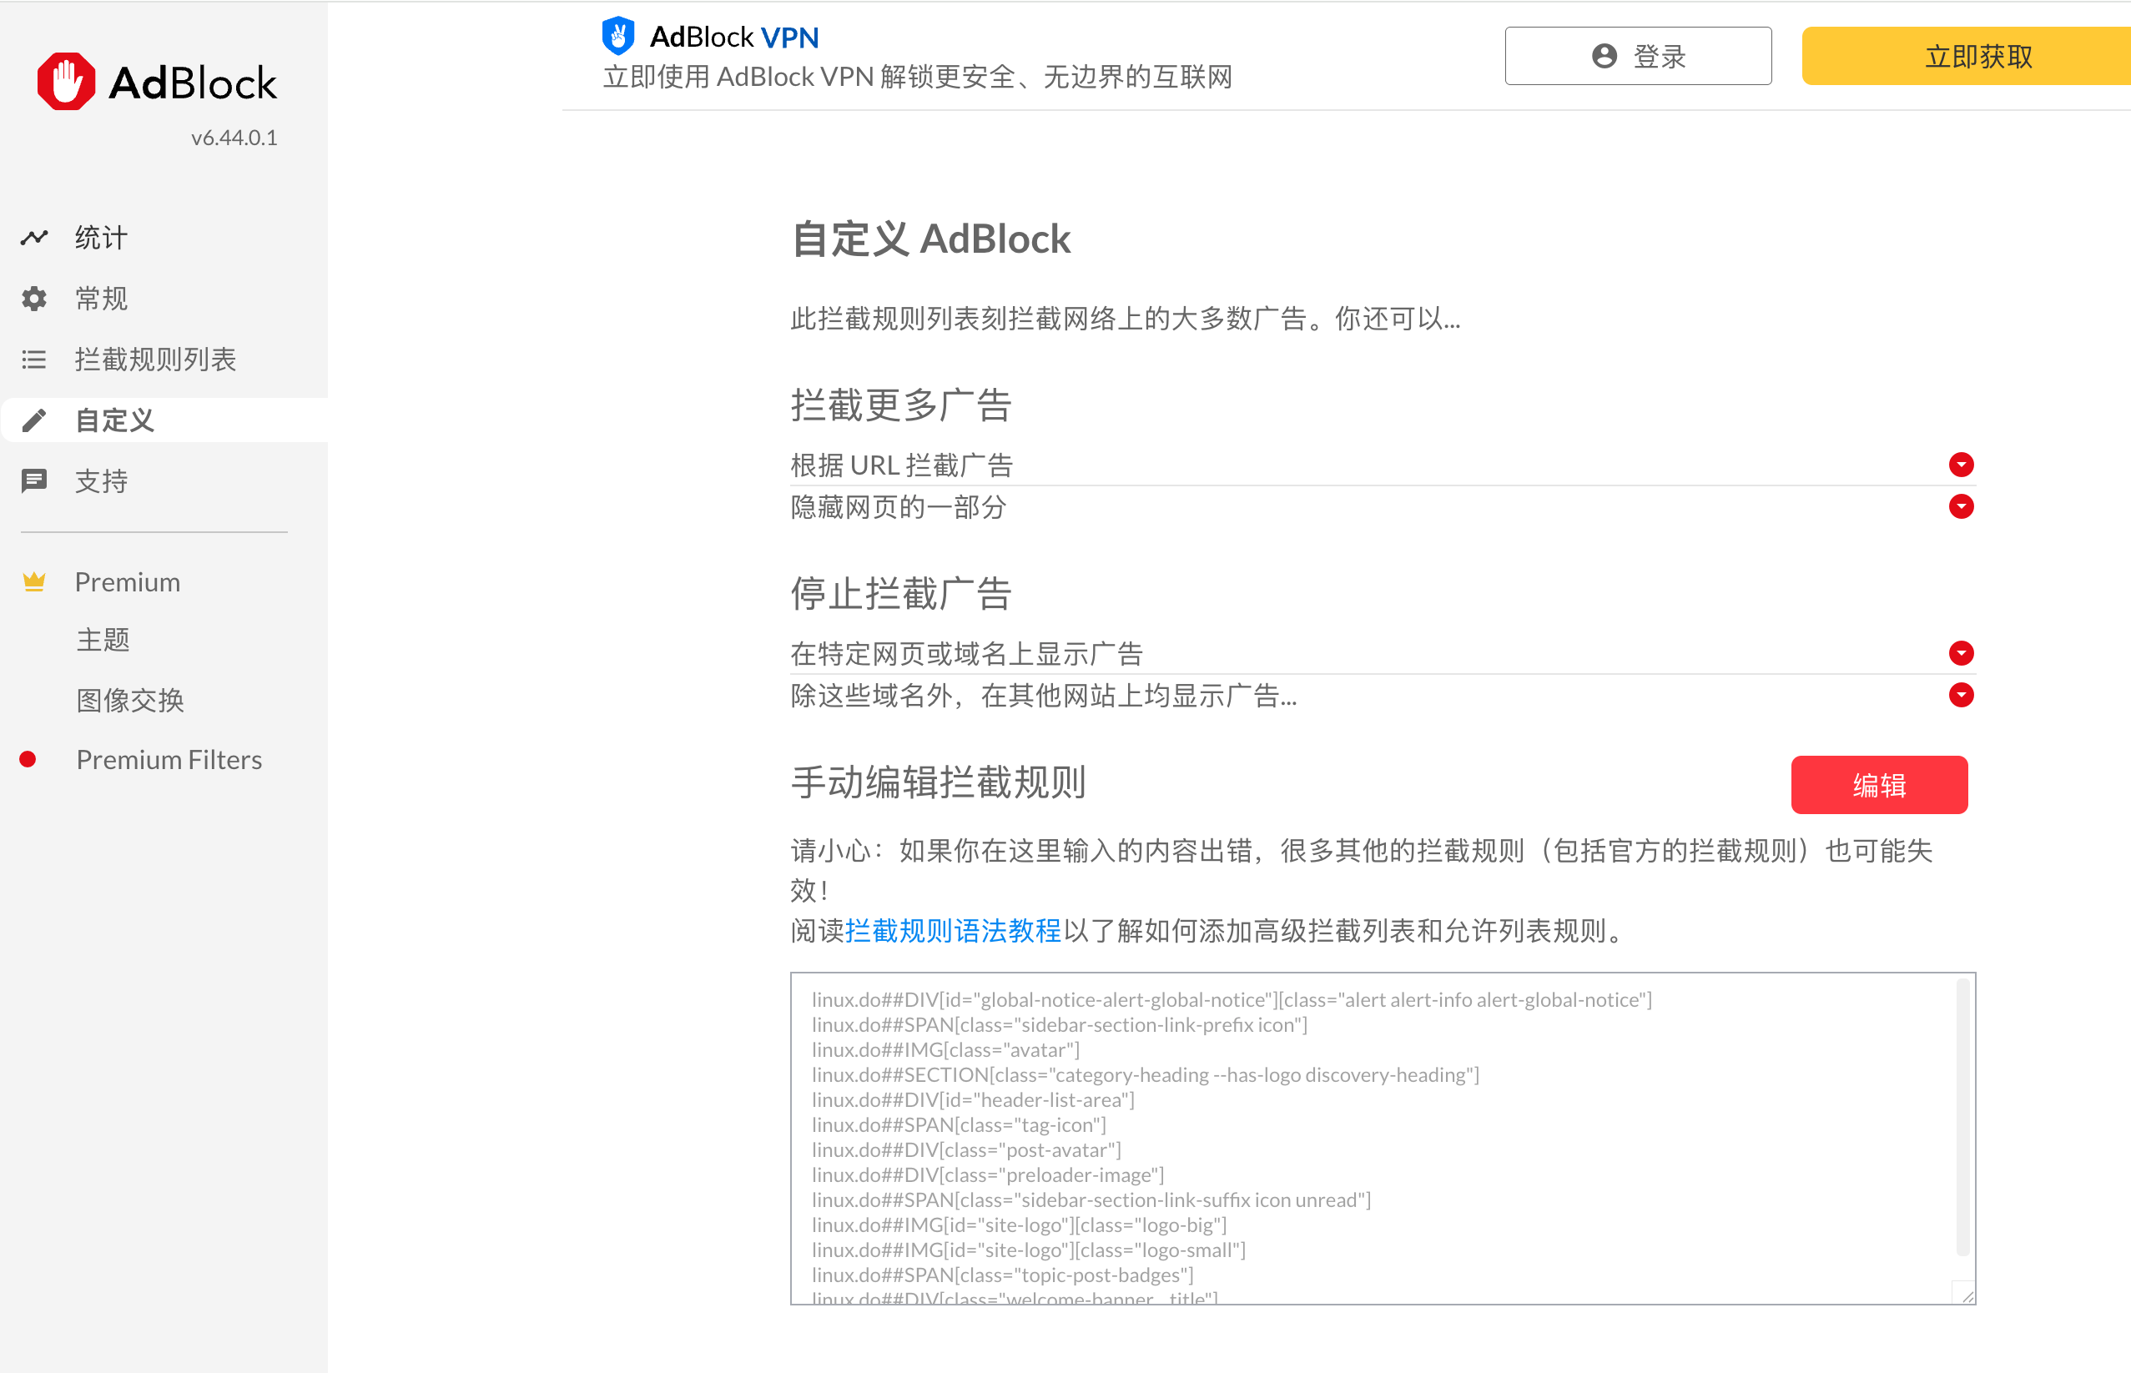The height and width of the screenshot is (1373, 2131).
Task: Click the AdBlock VPN tagline text
Action: 919,77
